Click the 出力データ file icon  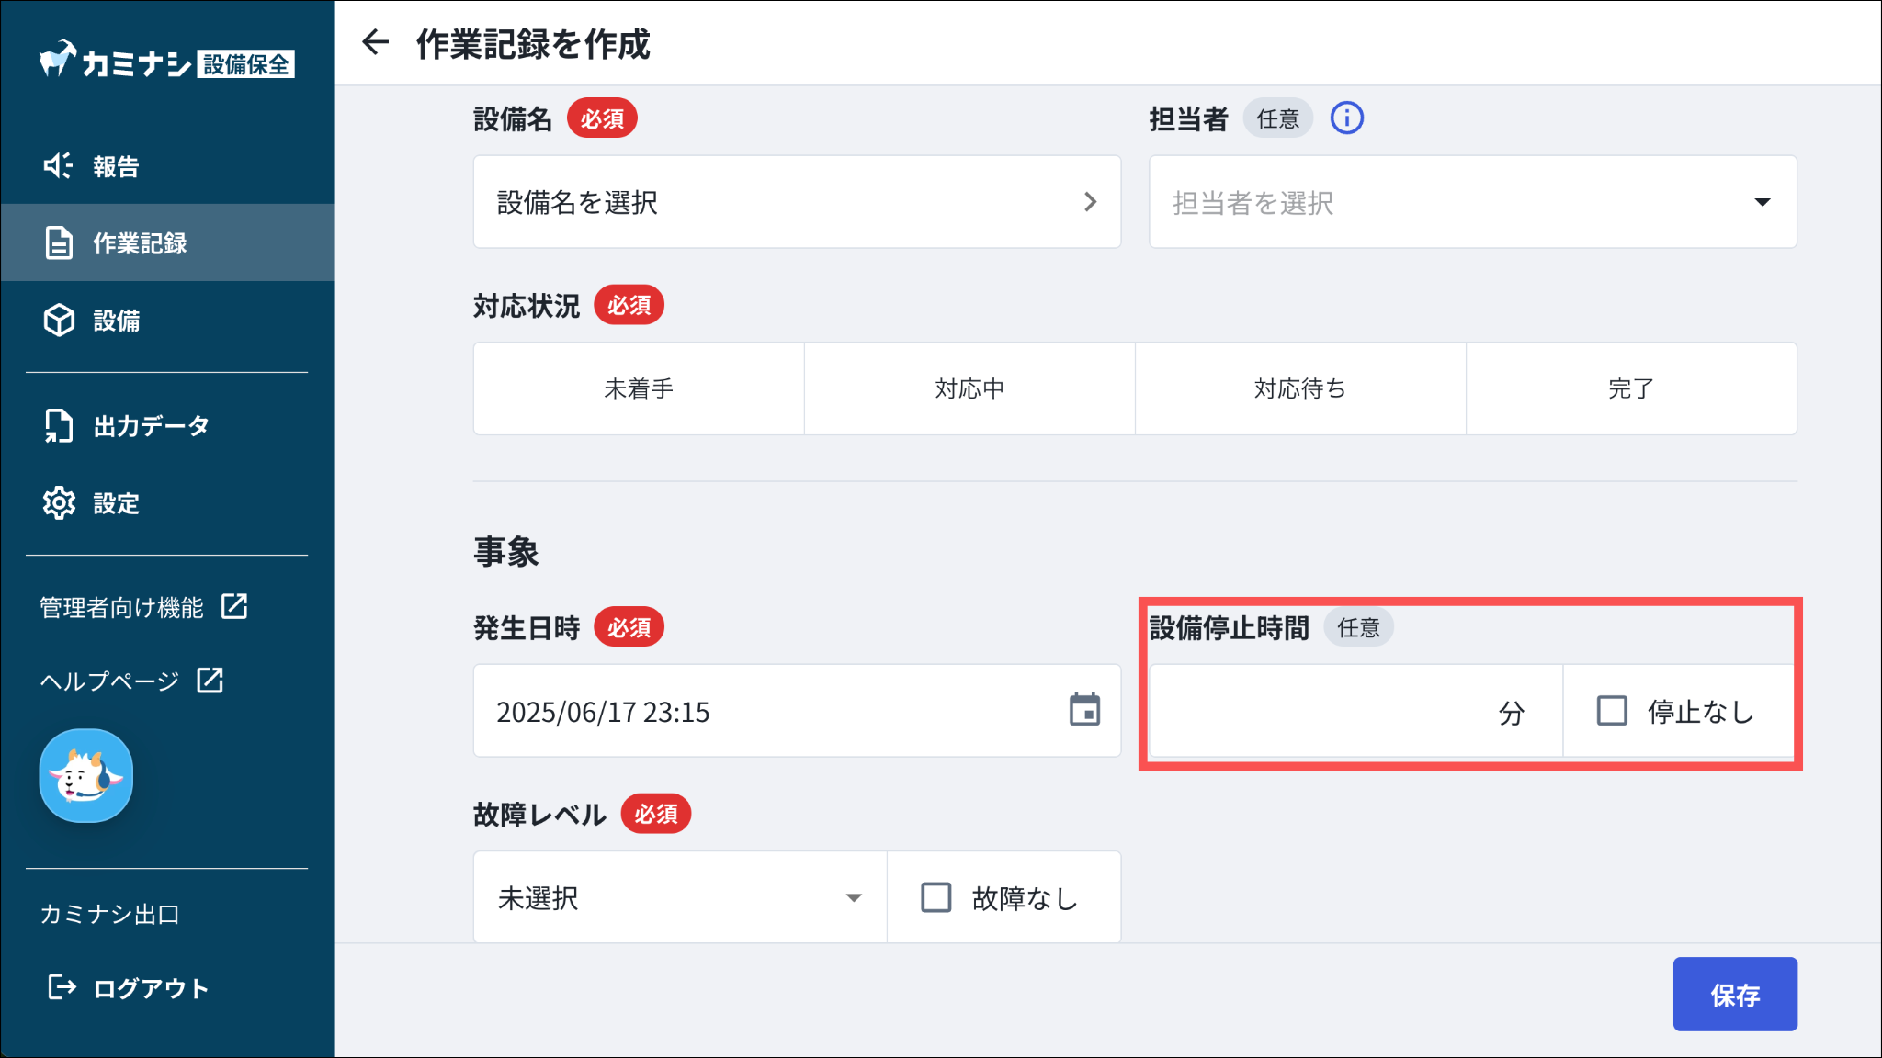(59, 426)
